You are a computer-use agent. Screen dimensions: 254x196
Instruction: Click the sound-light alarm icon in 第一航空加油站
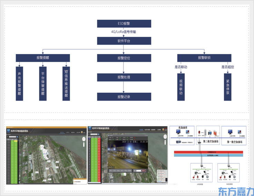[239, 131]
